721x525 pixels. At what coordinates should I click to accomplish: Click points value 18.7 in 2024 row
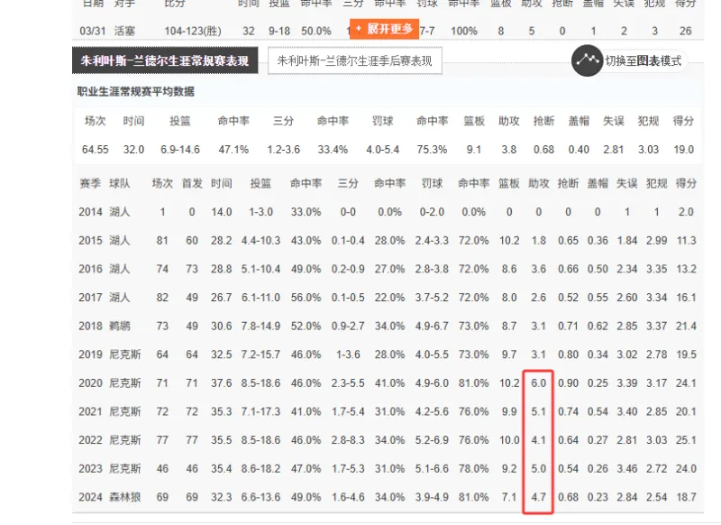(x=686, y=497)
